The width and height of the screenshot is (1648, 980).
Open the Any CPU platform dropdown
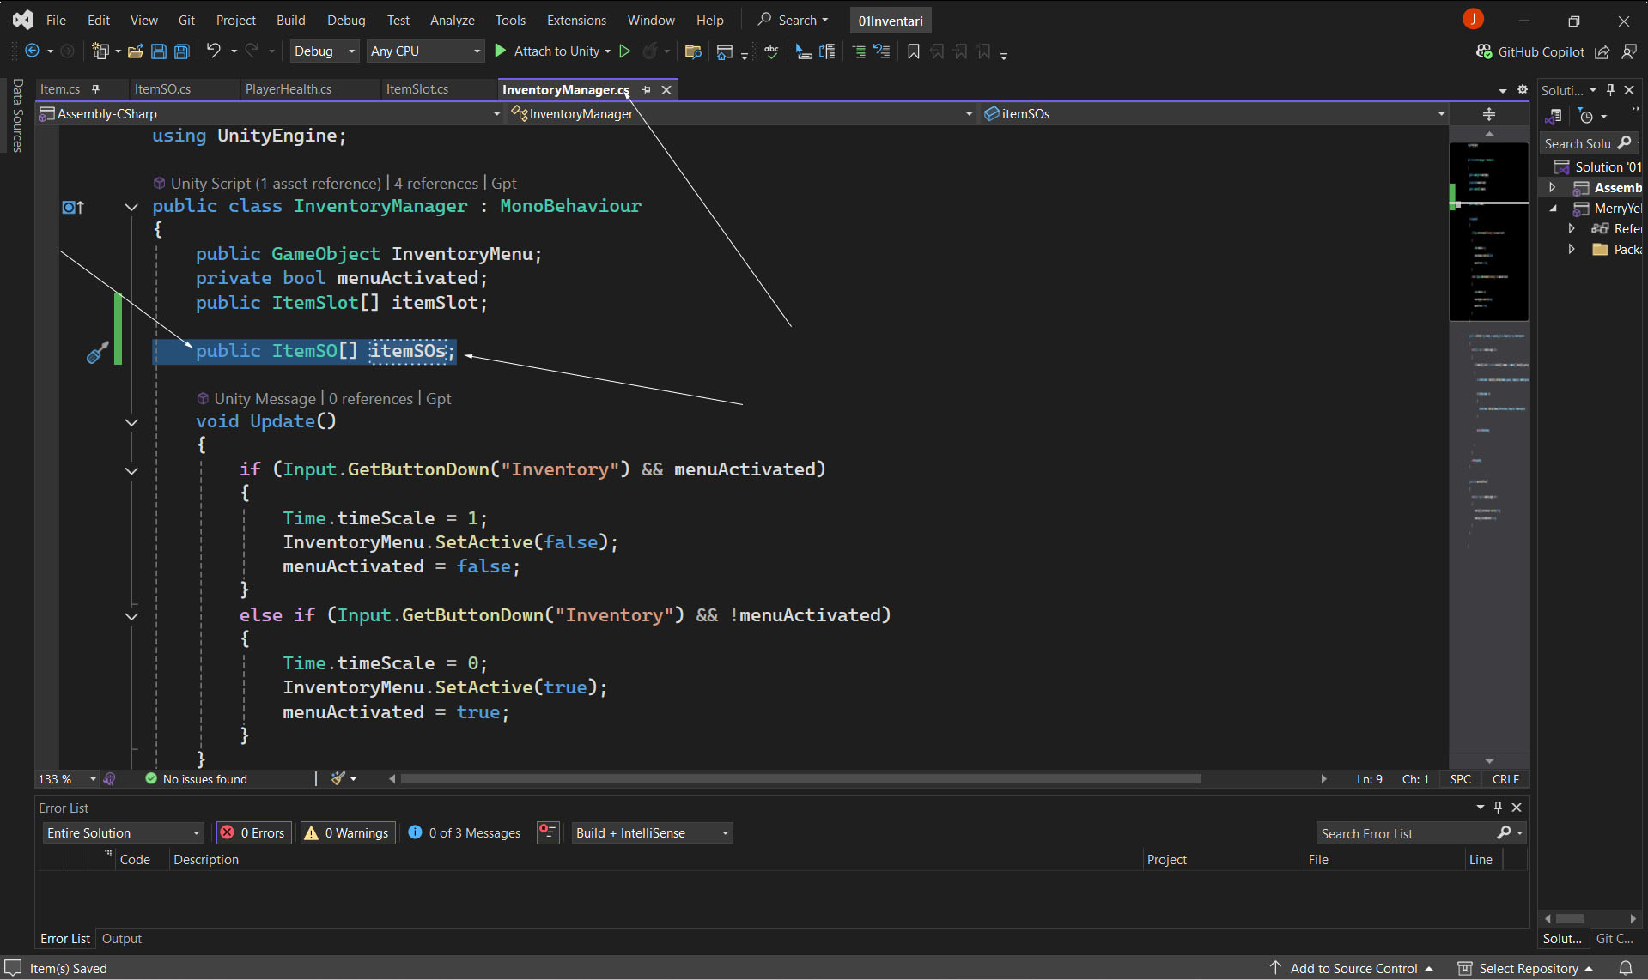[x=425, y=51]
